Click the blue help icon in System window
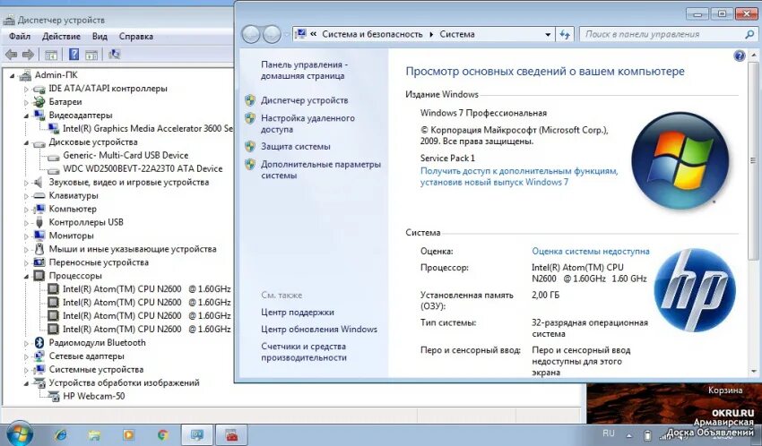This screenshot has height=446, width=762. tap(740, 56)
